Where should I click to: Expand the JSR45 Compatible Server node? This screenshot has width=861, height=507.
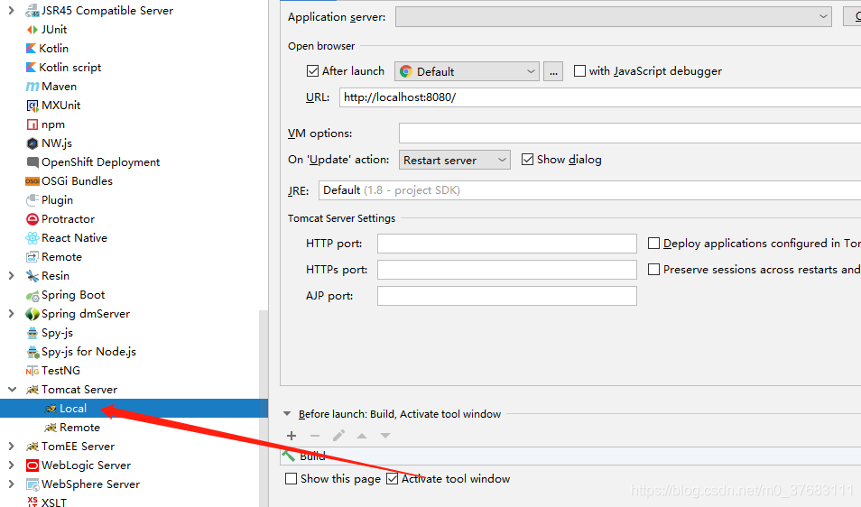pos(11,11)
